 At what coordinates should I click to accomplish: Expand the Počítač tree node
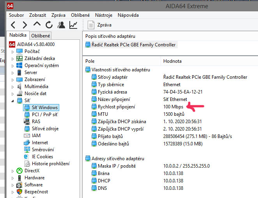(x=13, y=52)
